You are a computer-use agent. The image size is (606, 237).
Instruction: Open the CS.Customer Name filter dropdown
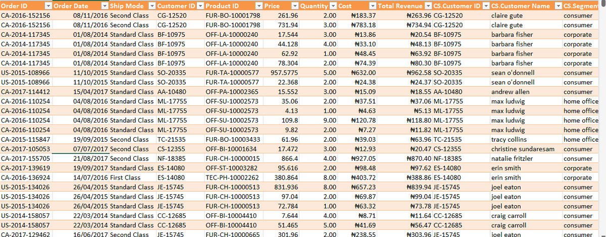[559, 6]
